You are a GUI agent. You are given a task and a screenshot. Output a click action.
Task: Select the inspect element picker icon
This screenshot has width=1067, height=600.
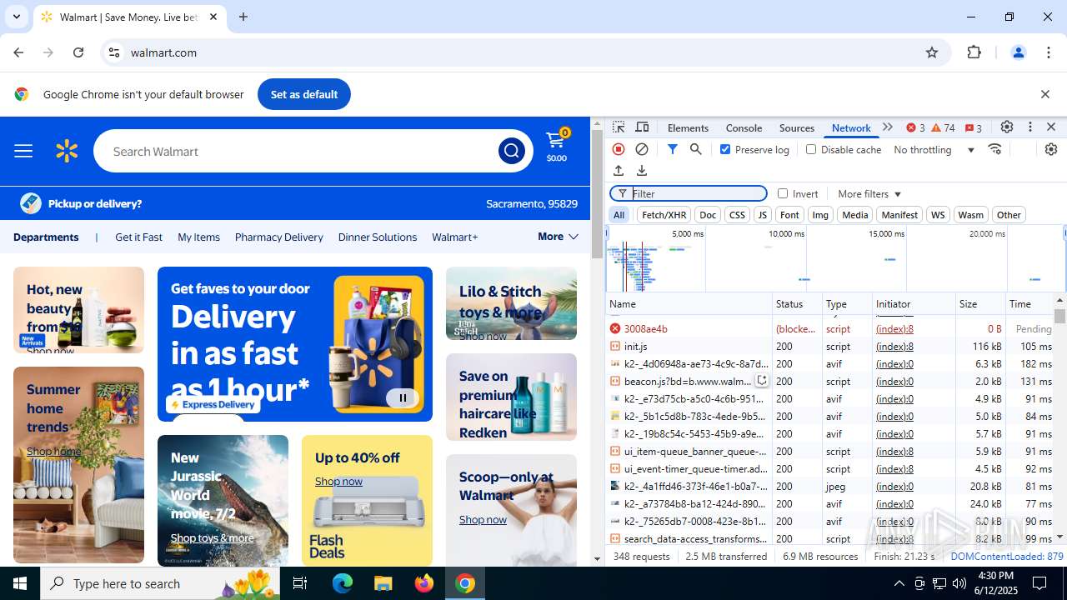point(619,127)
